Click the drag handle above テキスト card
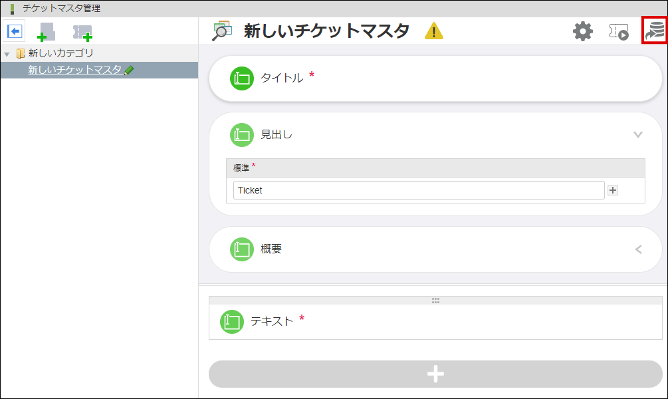This screenshot has width=668, height=399. point(435,300)
